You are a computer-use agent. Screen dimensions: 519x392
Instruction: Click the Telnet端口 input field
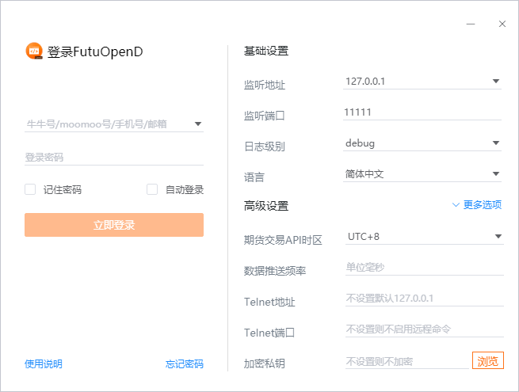click(x=423, y=329)
